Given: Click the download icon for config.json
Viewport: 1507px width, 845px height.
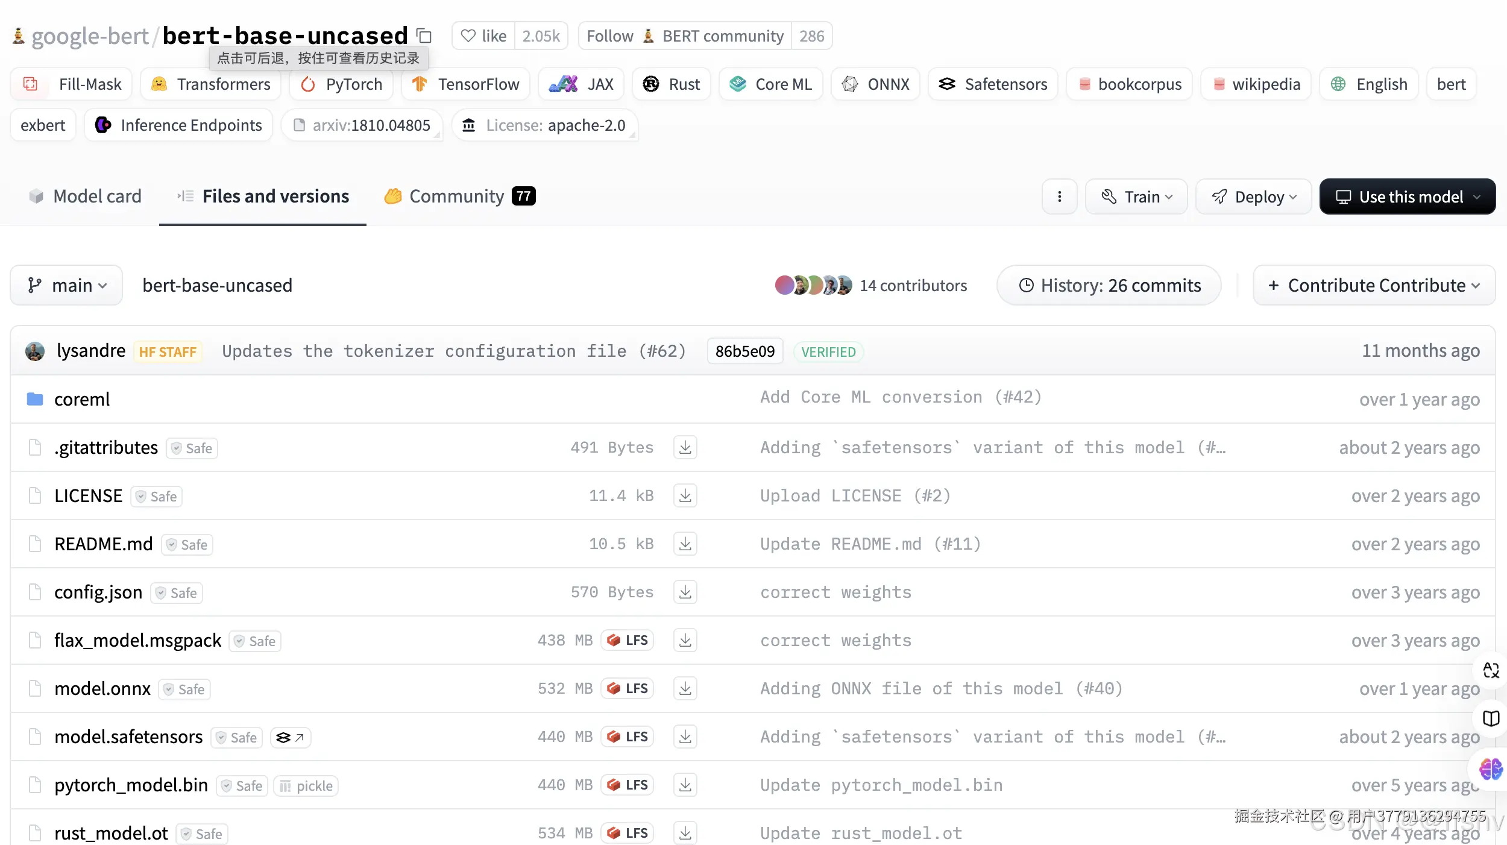Looking at the screenshot, I should 685,592.
